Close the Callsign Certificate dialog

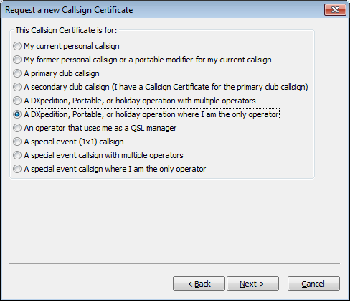335,10
